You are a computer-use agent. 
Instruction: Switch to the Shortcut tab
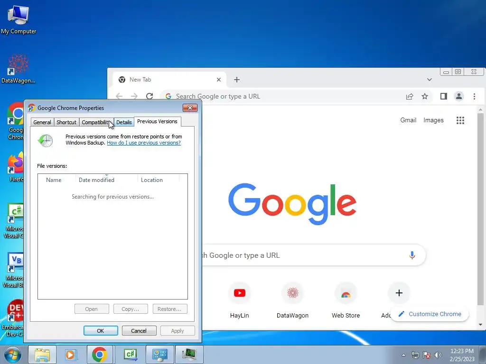[66, 122]
